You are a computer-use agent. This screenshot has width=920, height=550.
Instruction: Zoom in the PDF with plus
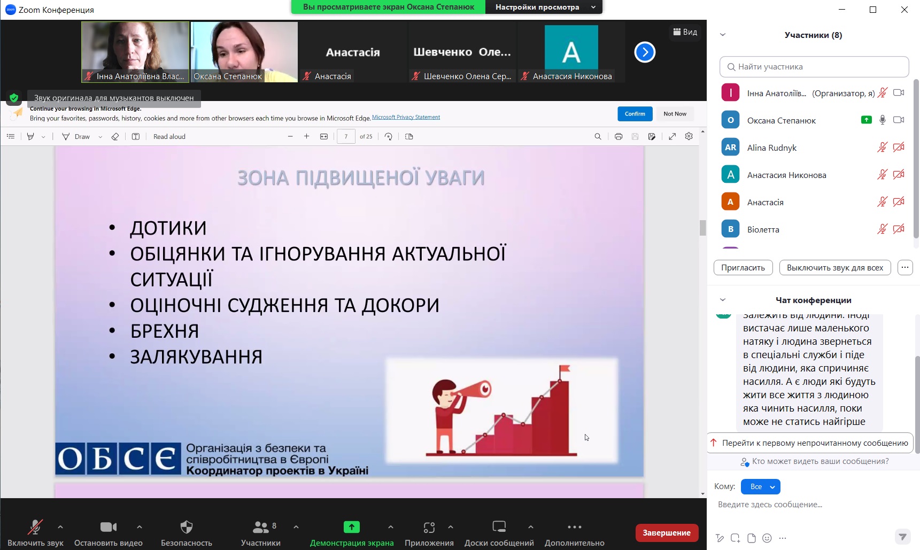click(x=307, y=136)
